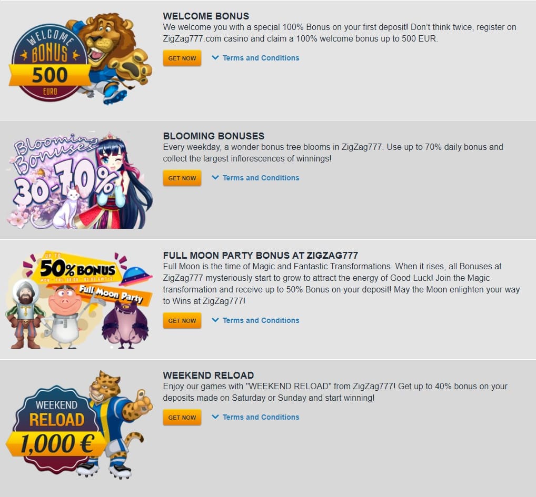Open the Blooming Bonuses 30-70% anime banner
536x497 pixels.
coord(80,179)
